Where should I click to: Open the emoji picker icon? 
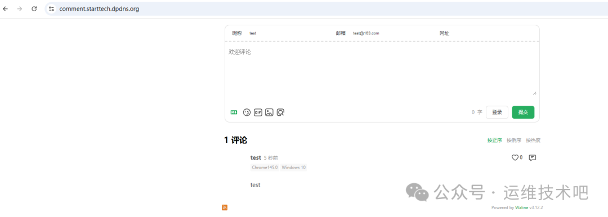click(247, 112)
